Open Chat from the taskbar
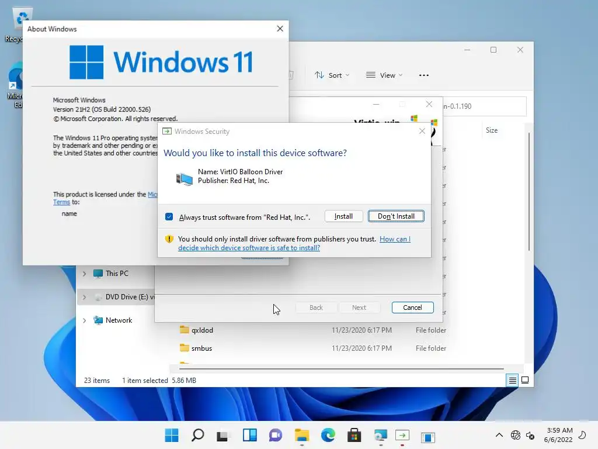This screenshot has width=598, height=449. point(276,435)
